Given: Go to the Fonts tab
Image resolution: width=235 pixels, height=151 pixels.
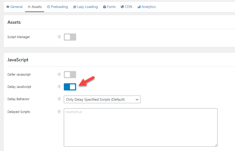Looking at the screenshot, I should pos(109,7).
